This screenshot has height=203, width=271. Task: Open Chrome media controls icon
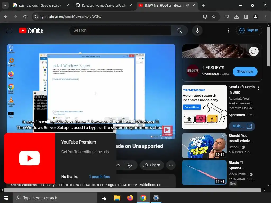(x=227, y=17)
